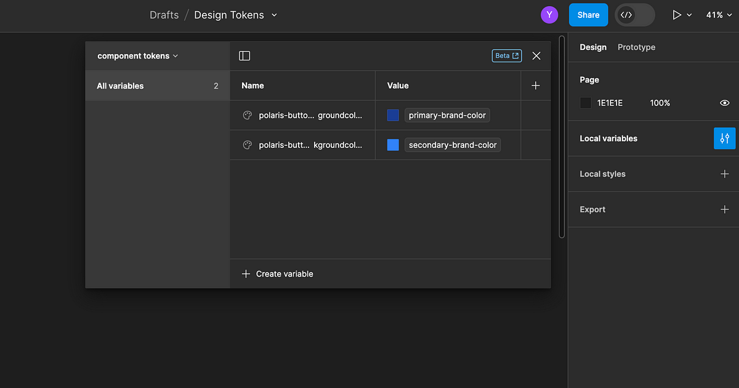Image resolution: width=739 pixels, height=388 pixels.
Task: Open the Local variables panel settings icon
Action: coord(724,138)
